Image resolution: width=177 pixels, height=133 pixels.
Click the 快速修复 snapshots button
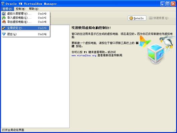pyautogui.click(x=159, y=18)
